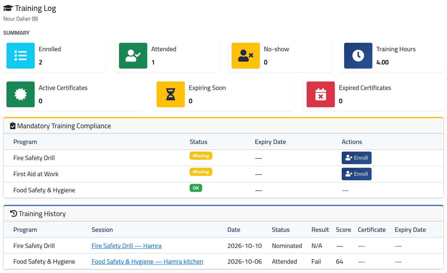The width and height of the screenshot is (447, 273).
Task: Click the Active Certificates badge icon
Action: [20, 94]
